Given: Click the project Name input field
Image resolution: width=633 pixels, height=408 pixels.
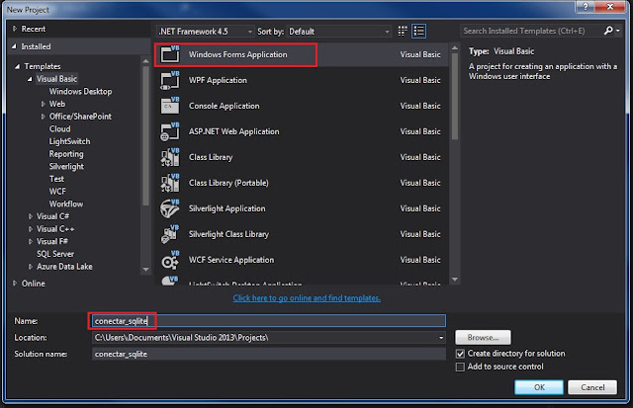Looking at the screenshot, I should pos(269,321).
